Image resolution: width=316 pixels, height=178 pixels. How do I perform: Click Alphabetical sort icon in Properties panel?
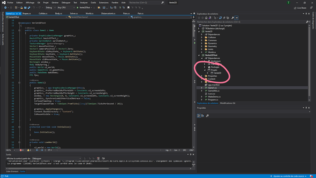click(x=202, y=116)
